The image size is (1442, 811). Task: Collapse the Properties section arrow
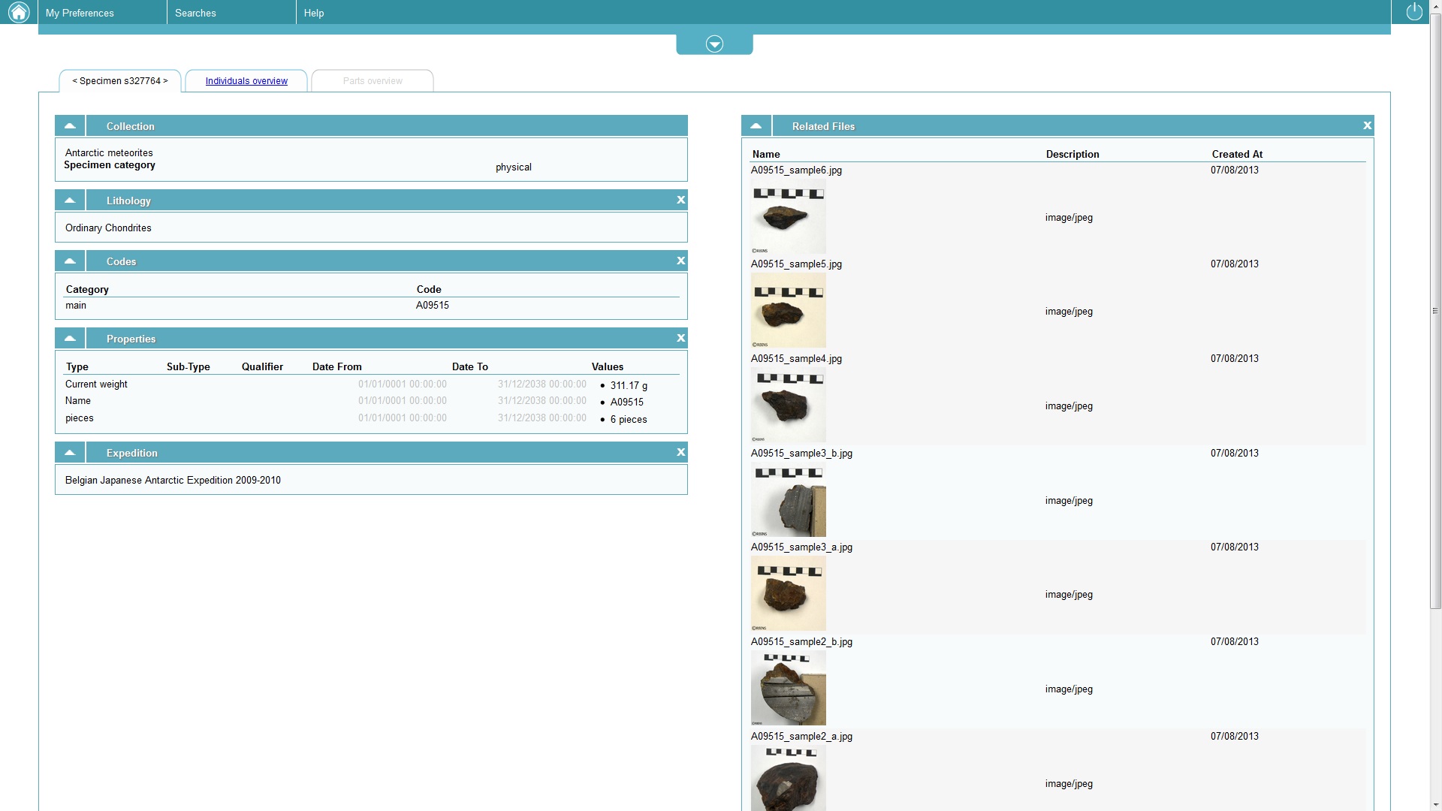click(70, 339)
